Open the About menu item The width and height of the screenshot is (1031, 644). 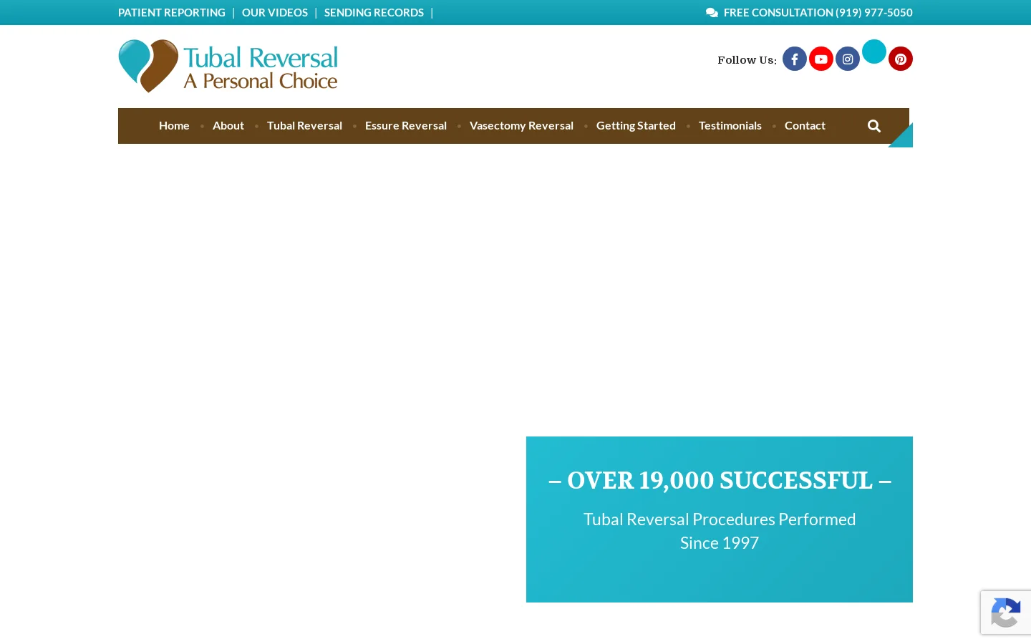pos(228,126)
